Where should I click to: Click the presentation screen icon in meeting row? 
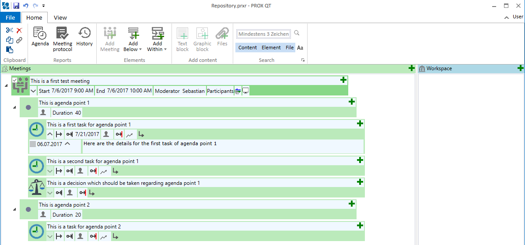pos(245,91)
